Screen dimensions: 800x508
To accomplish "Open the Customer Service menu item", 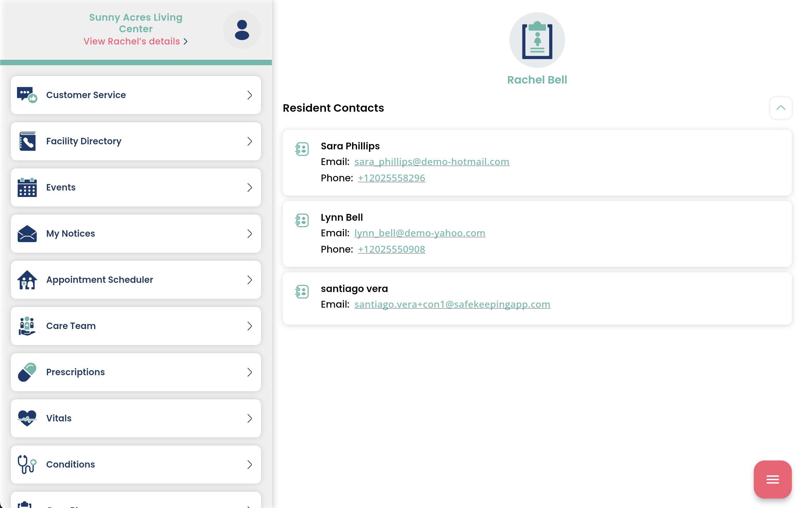I will click(x=136, y=95).
